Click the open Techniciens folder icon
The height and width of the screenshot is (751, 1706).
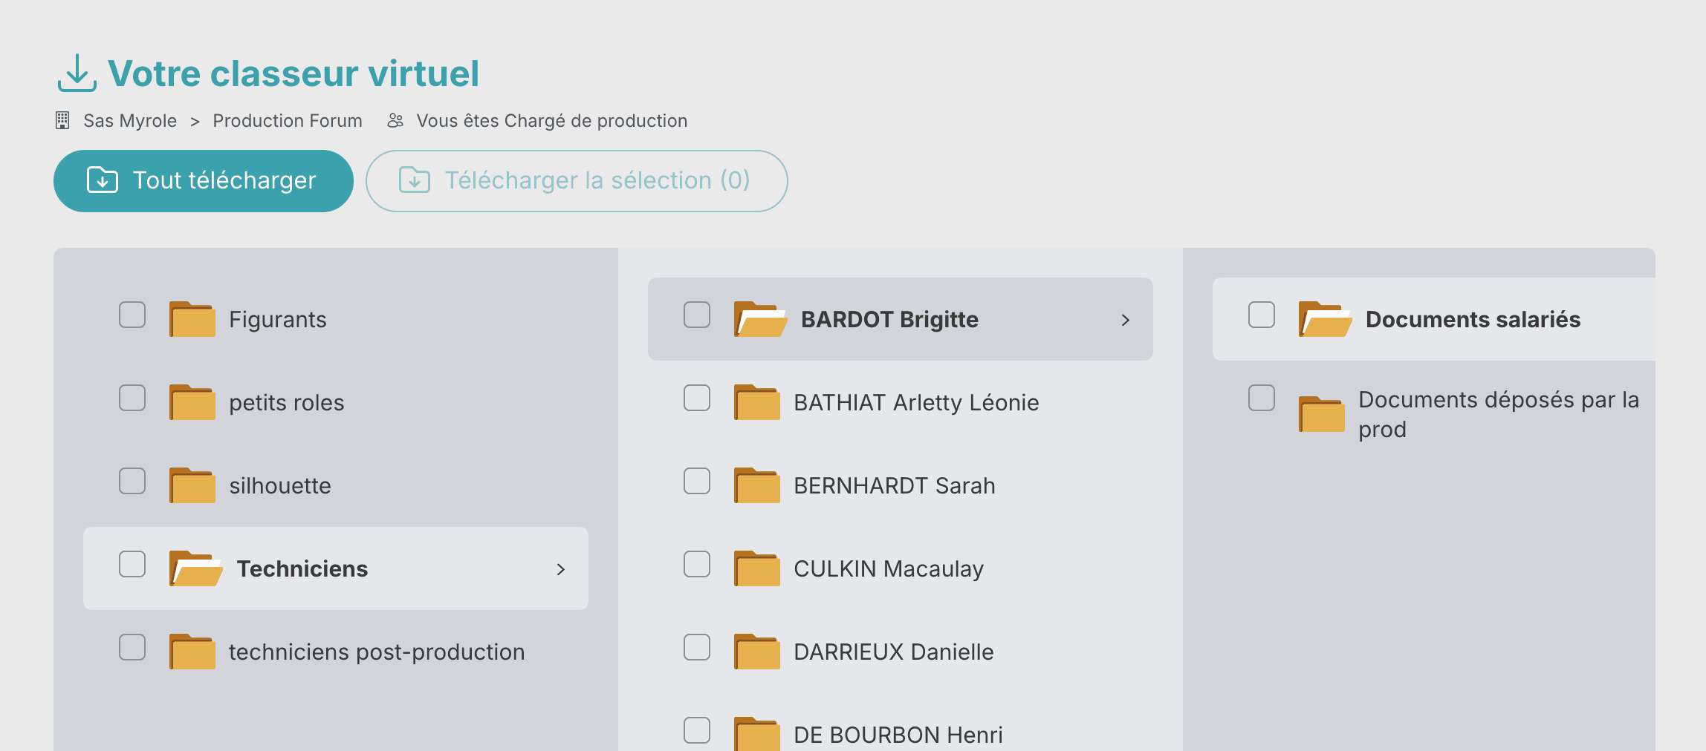coord(196,568)
